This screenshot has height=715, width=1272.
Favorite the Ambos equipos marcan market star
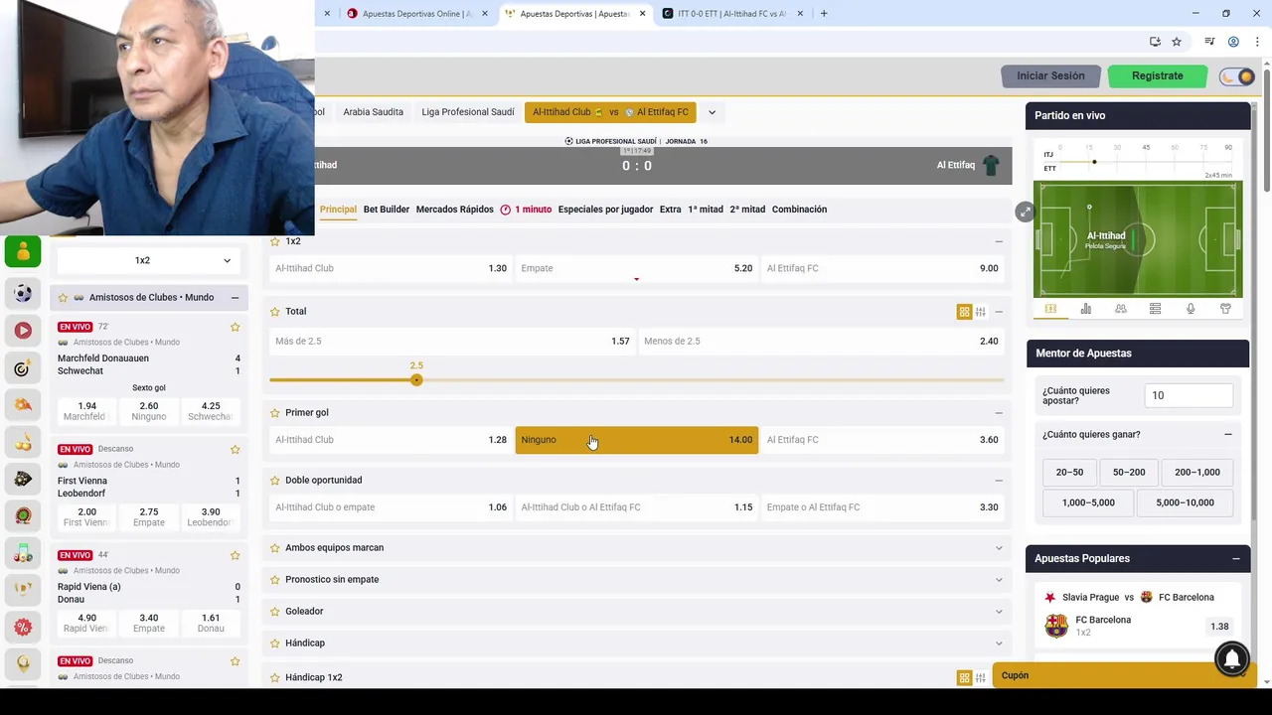pos(274,547)
